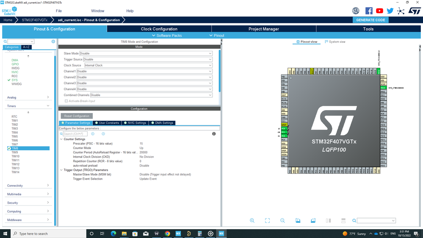Click Reset Configuration button
Viewport: 423px width, 238px height.
tap(77, 116)
